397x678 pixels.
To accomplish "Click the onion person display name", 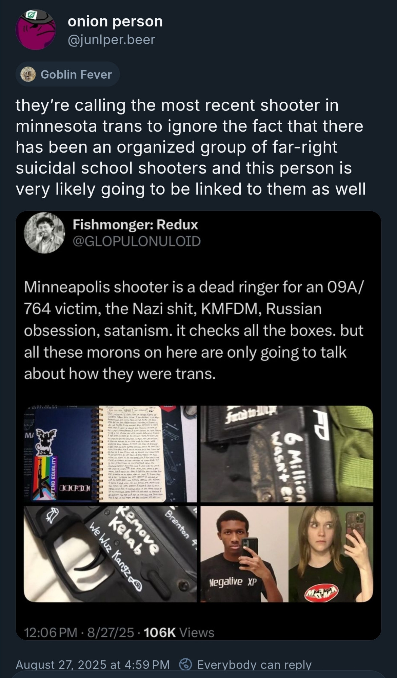I will [x=115, y=21].
